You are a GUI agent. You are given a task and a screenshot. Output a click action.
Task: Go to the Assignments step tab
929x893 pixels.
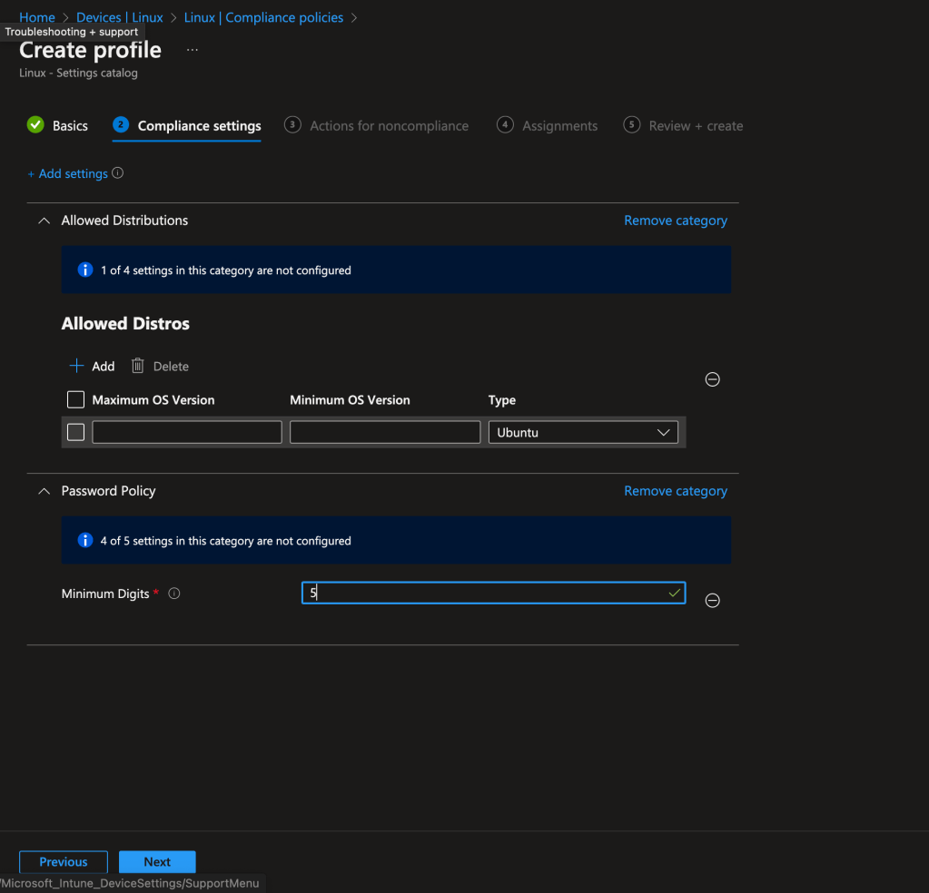559,126
